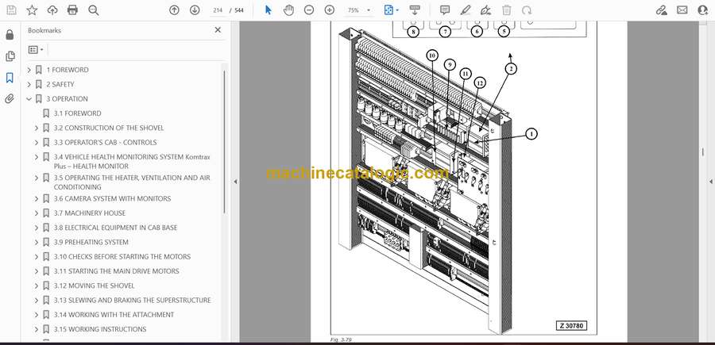Open the page thumbnails panel
The height and width of the screenshot is (345, 715).
click(x=10, y=56)
